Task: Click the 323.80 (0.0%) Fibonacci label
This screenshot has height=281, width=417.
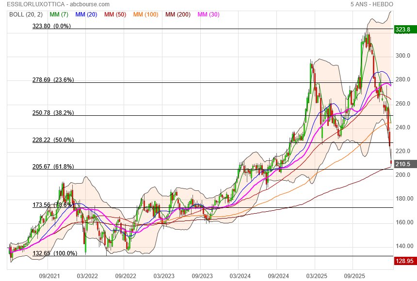Action: click(51, 26)
